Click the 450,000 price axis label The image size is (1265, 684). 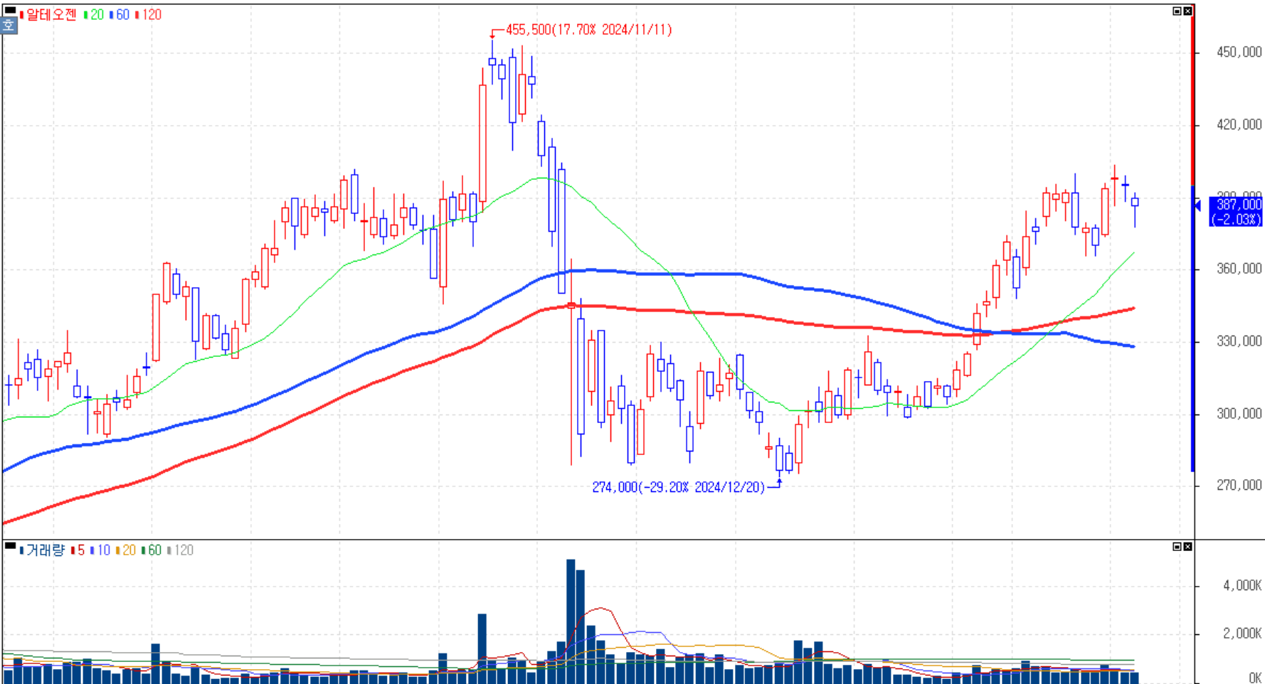point(1239,52)
